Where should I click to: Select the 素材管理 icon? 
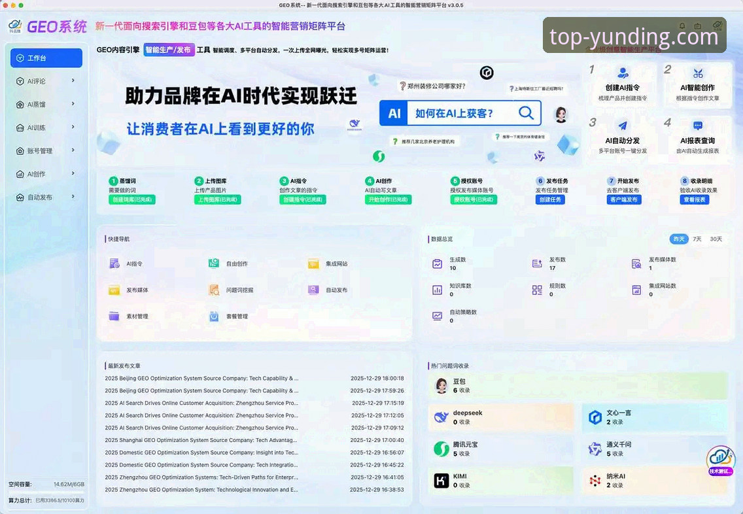coord(112,317)
